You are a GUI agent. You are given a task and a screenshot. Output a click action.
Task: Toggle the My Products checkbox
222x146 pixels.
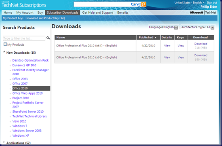pos(5,44)
